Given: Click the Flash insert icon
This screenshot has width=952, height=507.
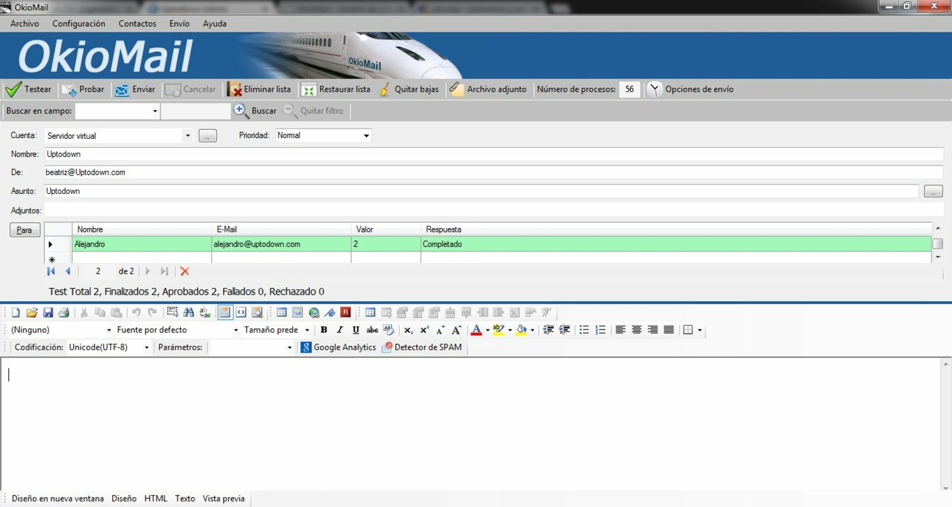Looking at the screenshot, I should [345, 312].
